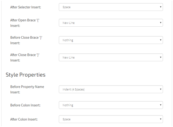Click the arrow on After Open Brace select
Image resolution: width=173 pixels, height=127 pixels.
tap(161, 23)
